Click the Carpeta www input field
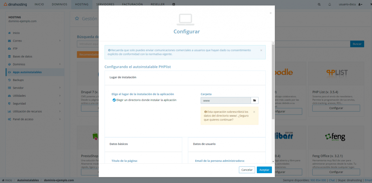This screenshot has height=183, width=372. click(x=226, y=100)
